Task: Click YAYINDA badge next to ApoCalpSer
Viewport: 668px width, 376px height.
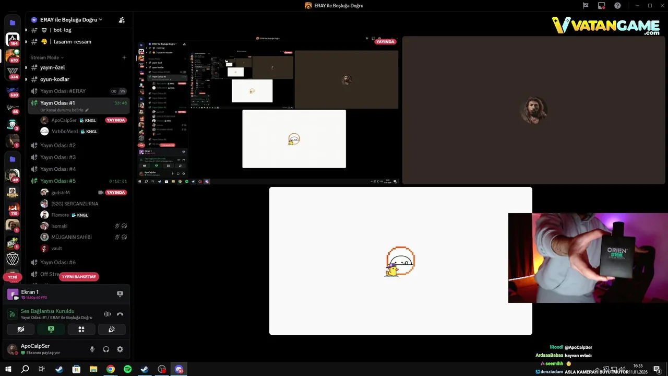Action: [x=116, y=120]
